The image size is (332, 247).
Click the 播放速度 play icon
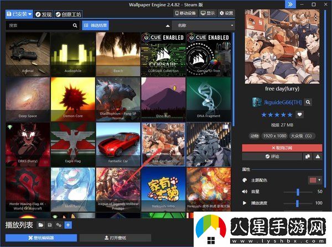245,203
